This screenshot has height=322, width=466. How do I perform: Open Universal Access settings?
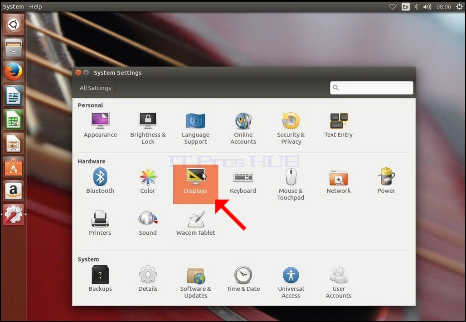tap(291, 282)
